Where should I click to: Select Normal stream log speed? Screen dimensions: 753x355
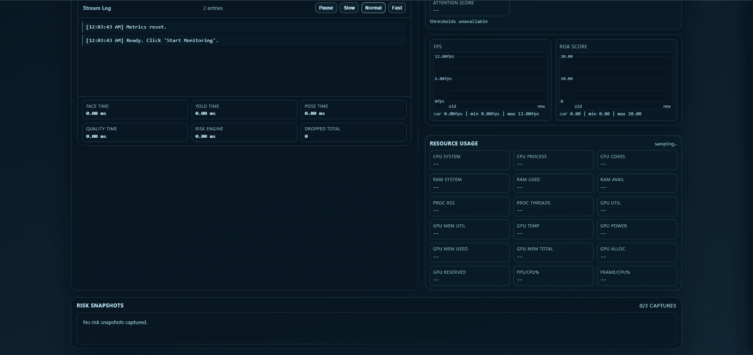(373, 8)
